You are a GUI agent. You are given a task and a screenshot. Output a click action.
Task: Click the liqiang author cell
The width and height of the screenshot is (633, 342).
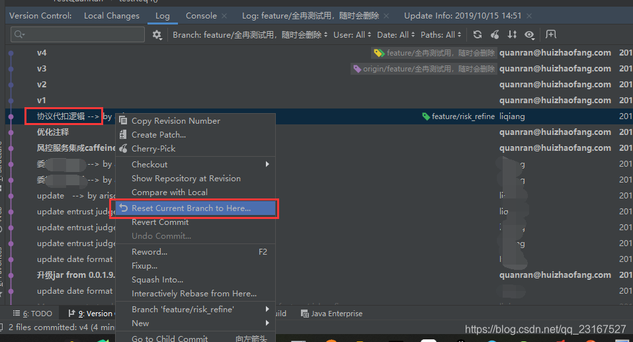click(512, 116)
